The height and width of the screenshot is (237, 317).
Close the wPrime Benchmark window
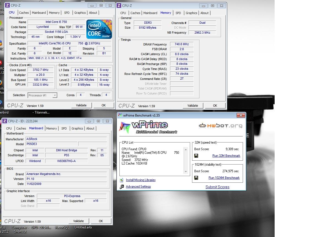241,115
